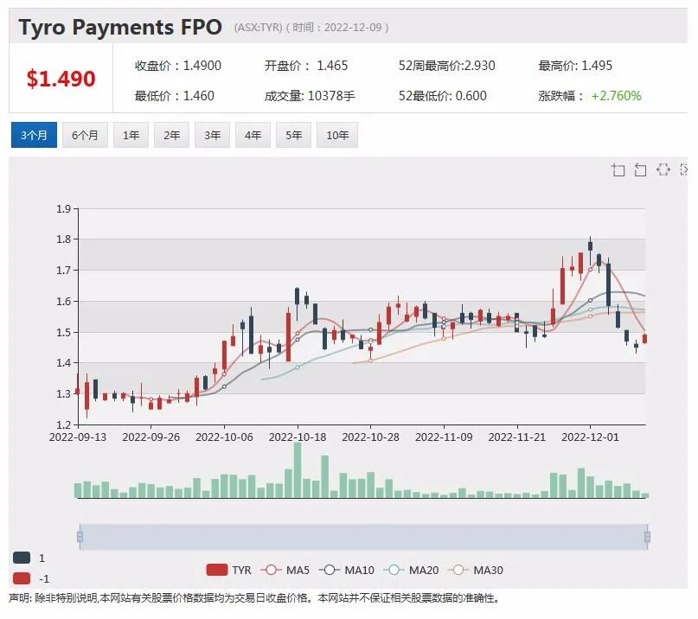
Task: Toggle the MA5 line in the legend
Action: click(285, 570)
